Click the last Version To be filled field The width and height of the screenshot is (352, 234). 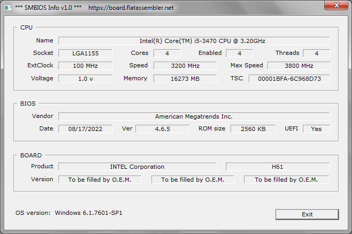[x=286, y=180]
